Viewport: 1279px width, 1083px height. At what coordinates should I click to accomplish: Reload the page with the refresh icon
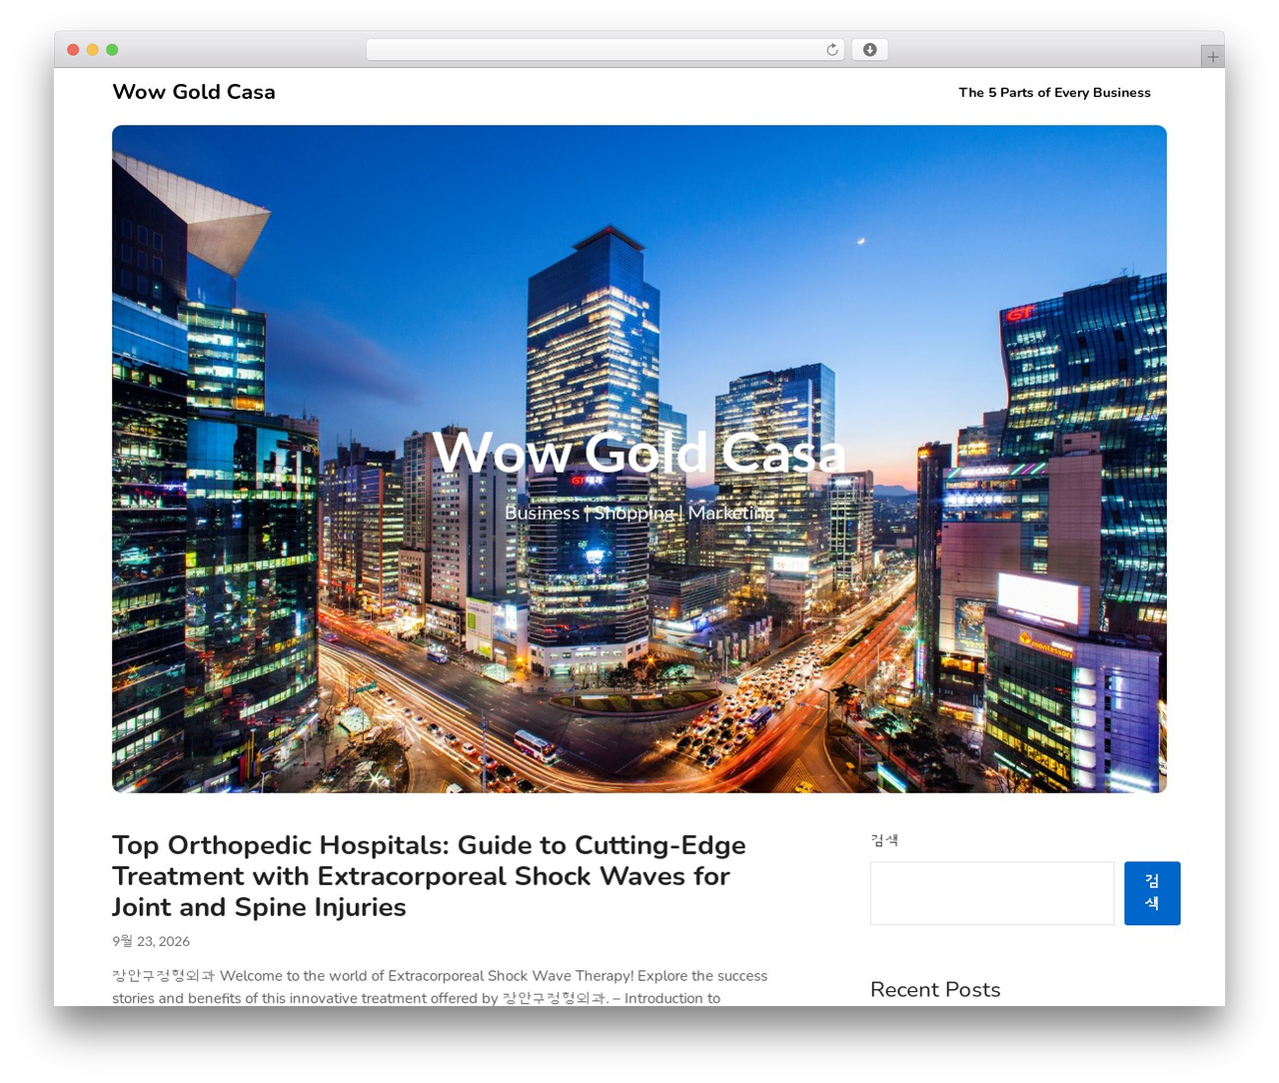(x=831, y=50)
